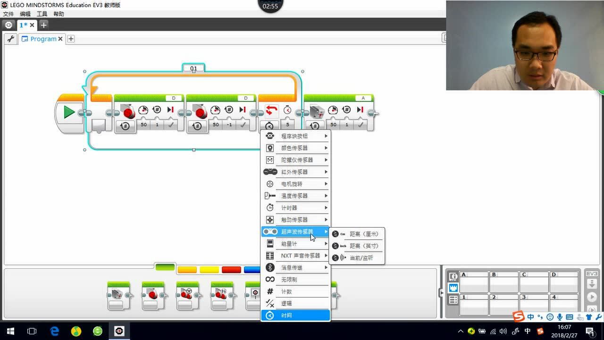
Task: Click the yellow sensor palette tab
Action: [209, 269]
